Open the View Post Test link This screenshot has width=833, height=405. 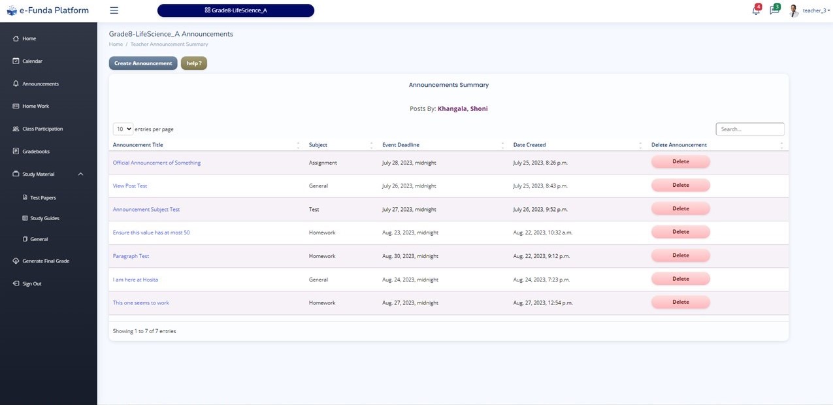(x=130, y=186)
